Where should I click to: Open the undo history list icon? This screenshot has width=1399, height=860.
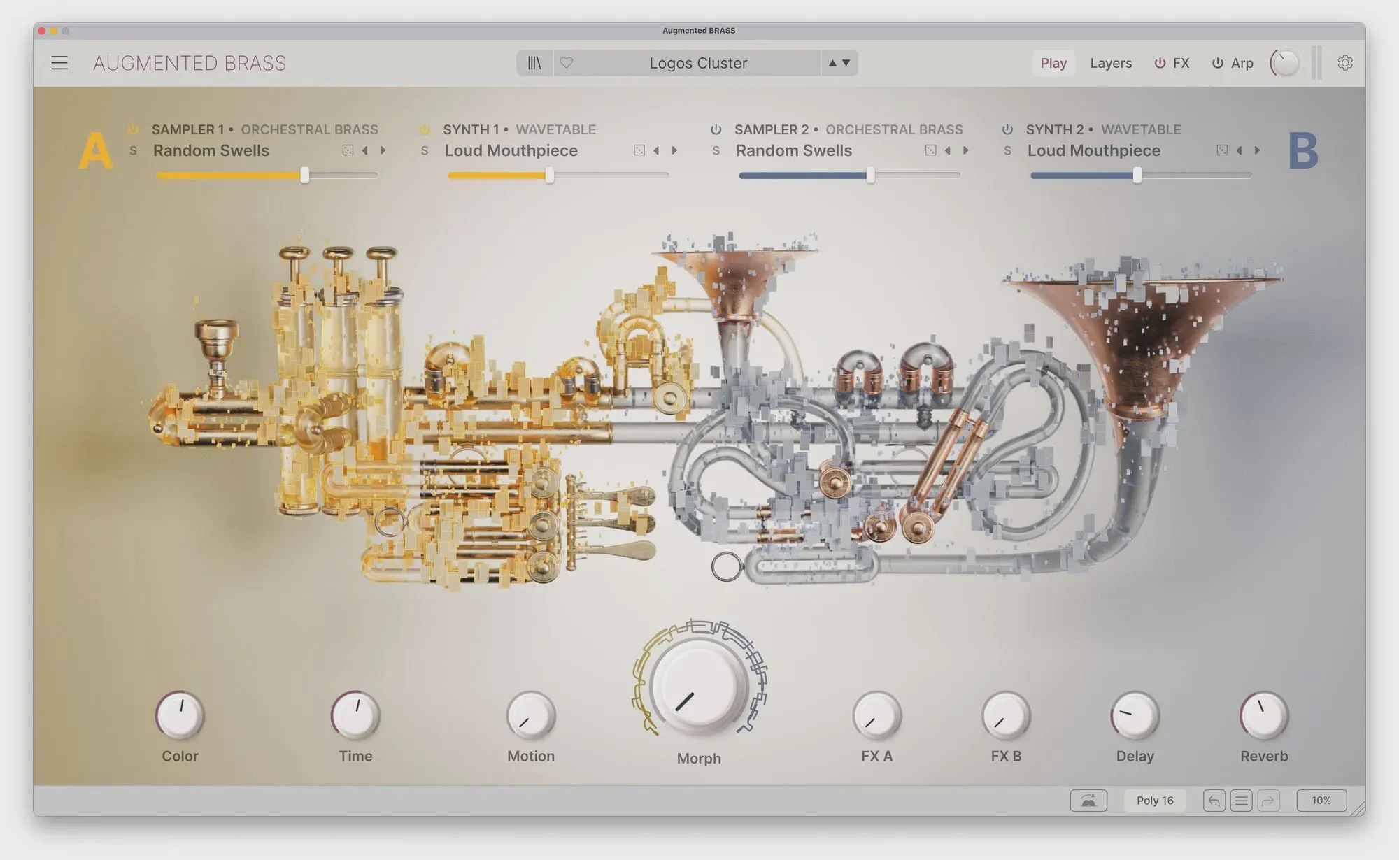(x=1242, y=801)
